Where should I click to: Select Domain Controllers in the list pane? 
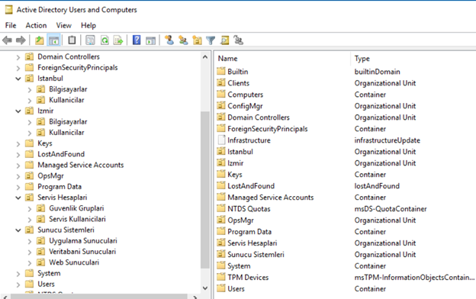[x=259, y=117]
